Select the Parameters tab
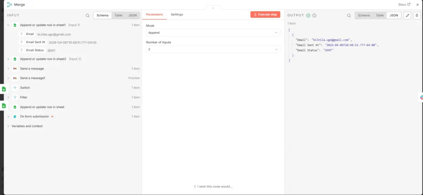Viewport: 423px width, 195px height. [x=154, y=14]
